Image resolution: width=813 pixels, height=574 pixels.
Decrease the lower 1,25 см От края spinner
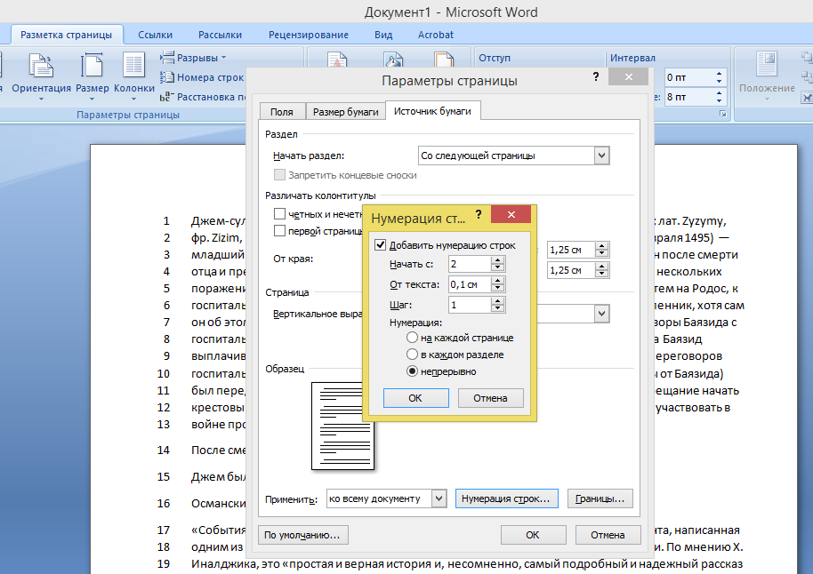pyautogui.click(x=601, y=274)
